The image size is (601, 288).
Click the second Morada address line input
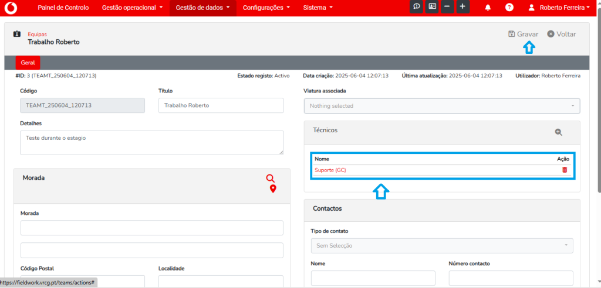tap(152, 250)
